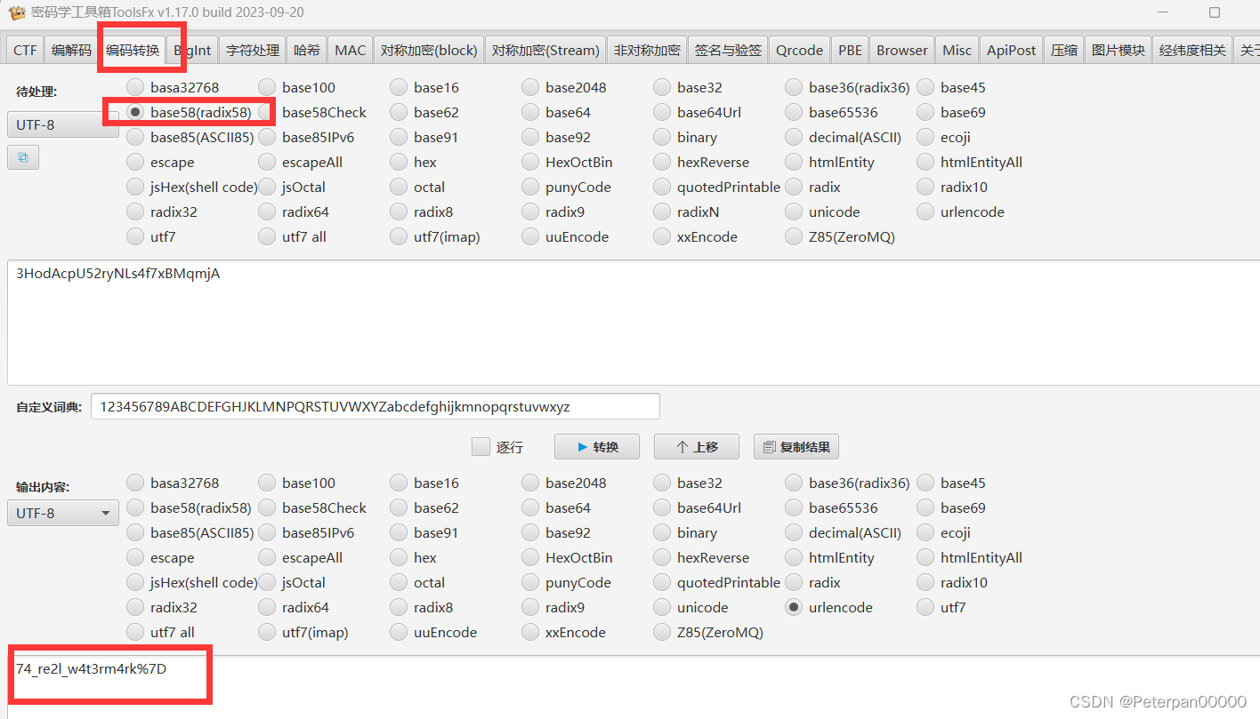Open the 对称加密(Stream) tab
The image size is (1260, 719).
tap(545, 50)
